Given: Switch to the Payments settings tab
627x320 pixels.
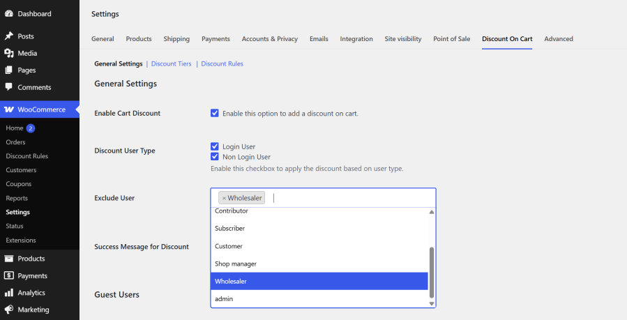Looking at the screenshot, I should [216, 39].
